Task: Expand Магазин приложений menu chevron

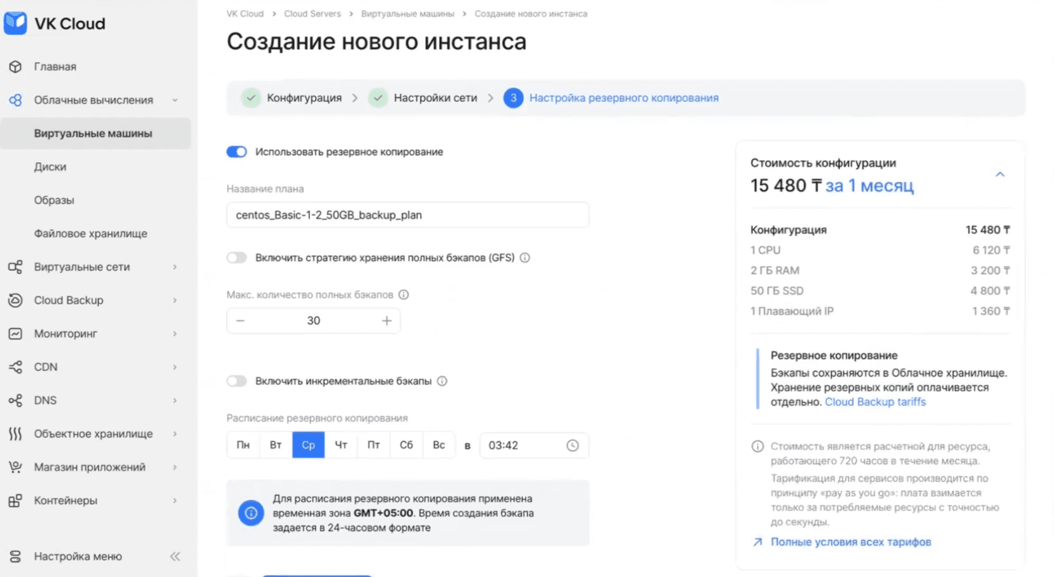Action: [175, 467]
